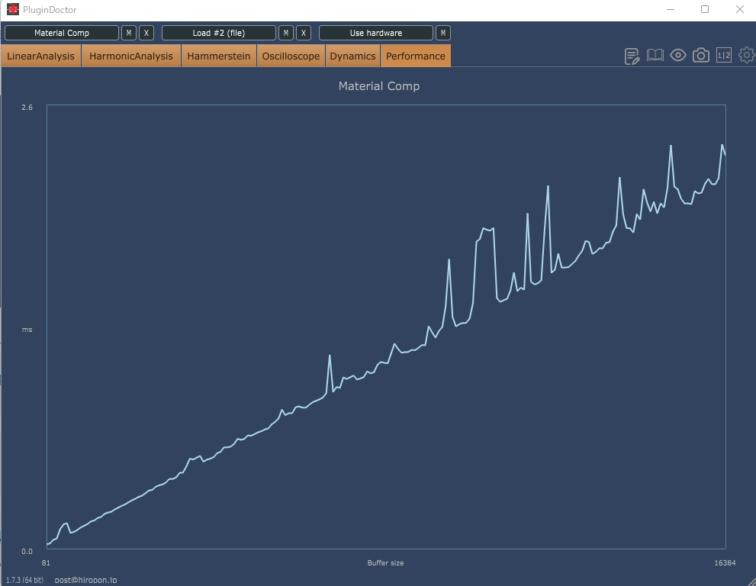Toggle M button next to Material Comp
Image resolution: width=756 pixels, height=586 pixels.
129,33
